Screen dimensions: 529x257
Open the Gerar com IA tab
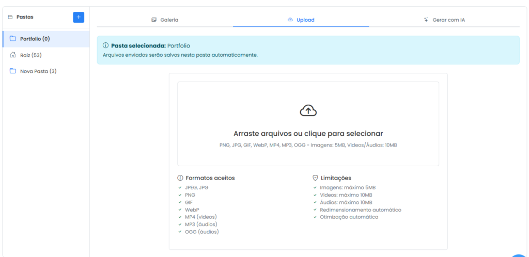[x=448, y=20]
